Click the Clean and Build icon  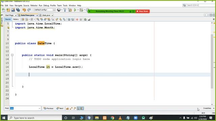tap(70, 10)
